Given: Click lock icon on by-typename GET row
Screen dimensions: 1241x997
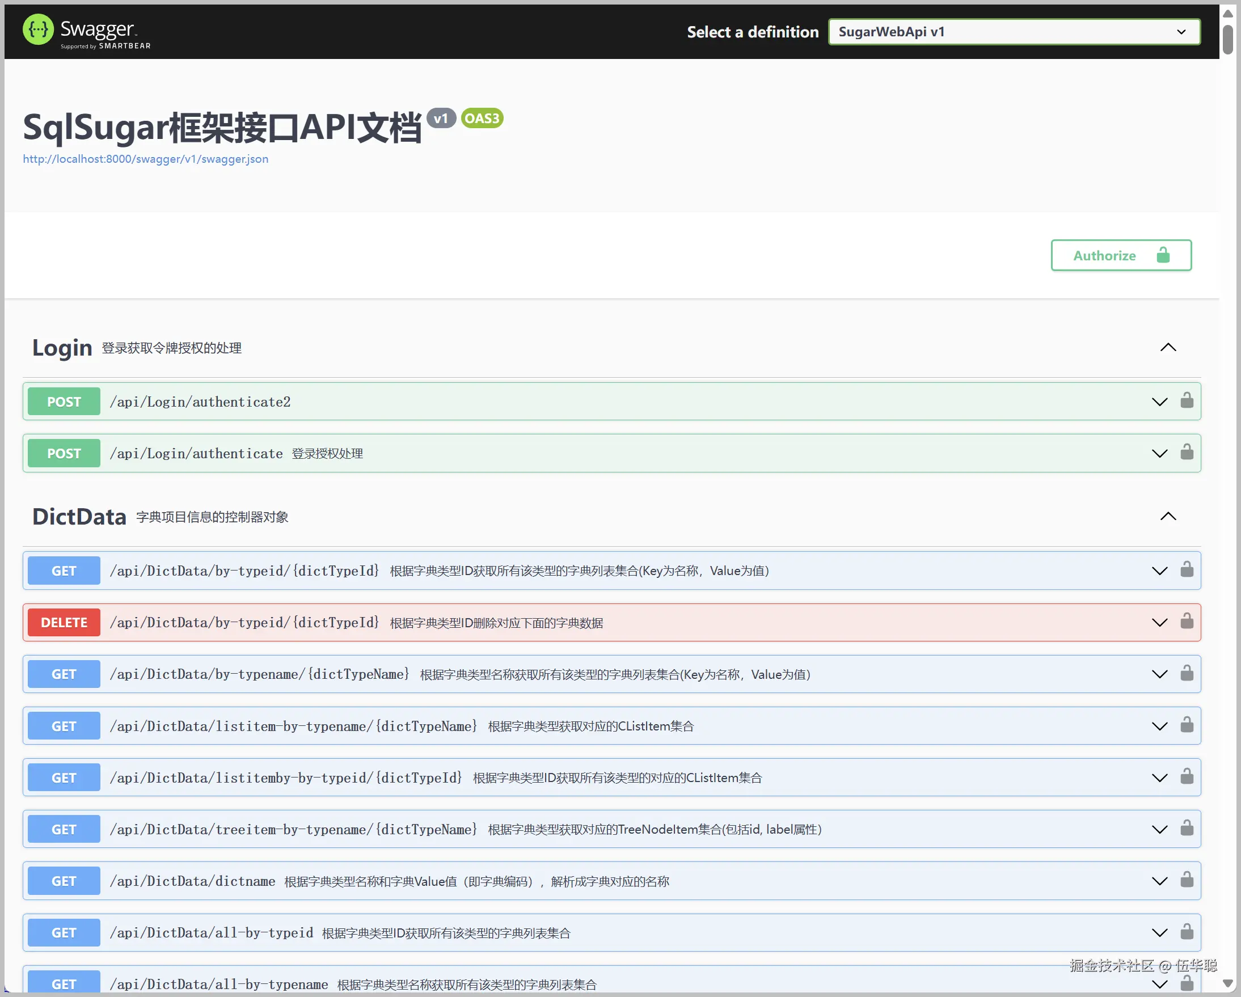Looking at the screenshot, I should 1187,674.
